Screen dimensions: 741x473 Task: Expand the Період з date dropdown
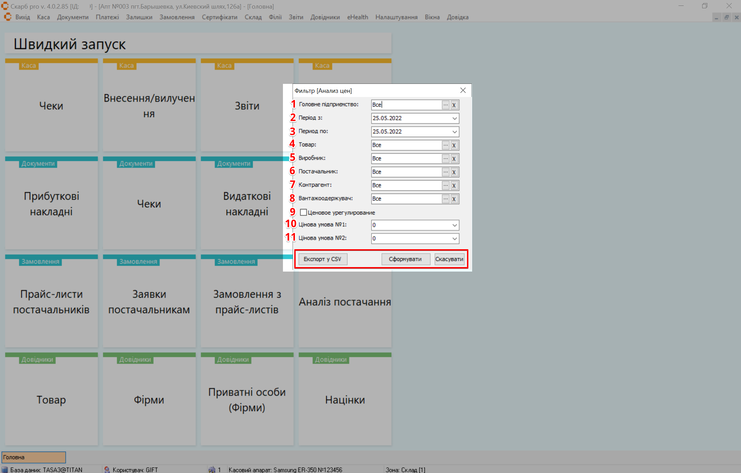(454, 118)
